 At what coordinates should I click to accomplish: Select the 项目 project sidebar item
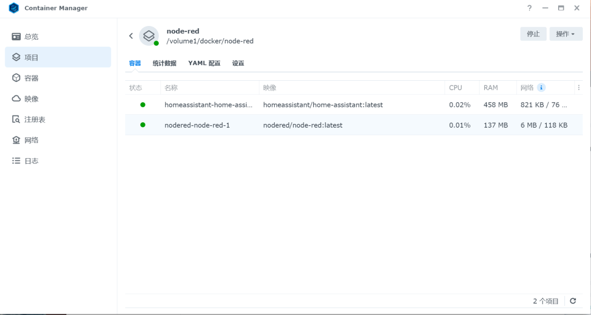click(x=58, y=57)
